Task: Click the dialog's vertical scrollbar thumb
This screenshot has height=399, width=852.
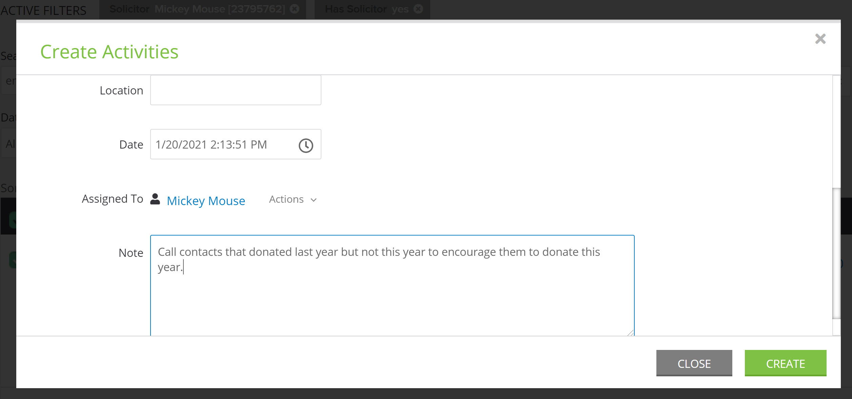Action: 836,253
